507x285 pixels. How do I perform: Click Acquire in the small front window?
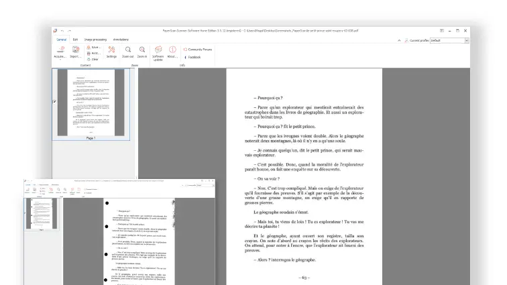pos(27,190)
